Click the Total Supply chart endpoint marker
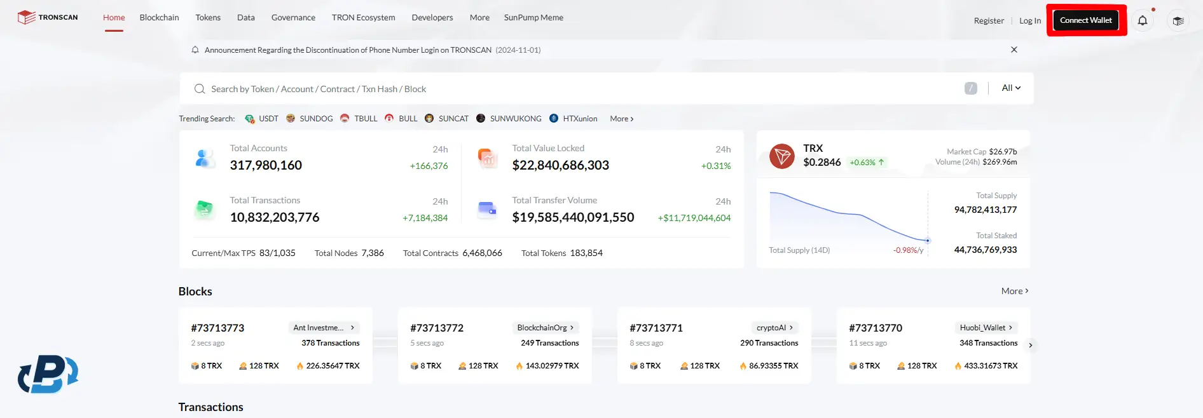The width and height of the screenshot is (1203, 418). [x=928, y=241]
